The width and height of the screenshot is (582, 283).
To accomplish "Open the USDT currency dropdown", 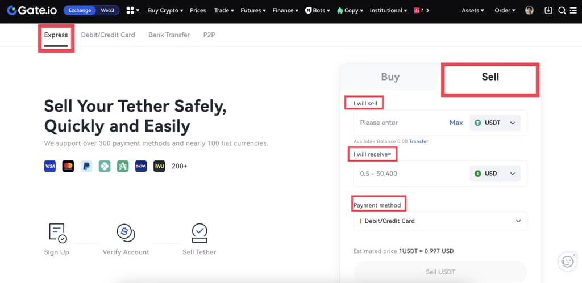I will pos(495,123).
